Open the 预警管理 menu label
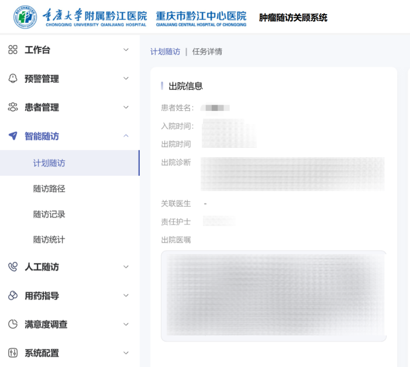The width and height of the screenshot is (410, 367). coord(42,79)
